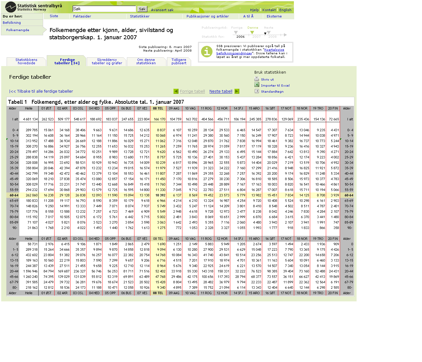Click the Standardtegn document icon
The width and height of the screenshot is (422, 362).
tap(257, 91)
